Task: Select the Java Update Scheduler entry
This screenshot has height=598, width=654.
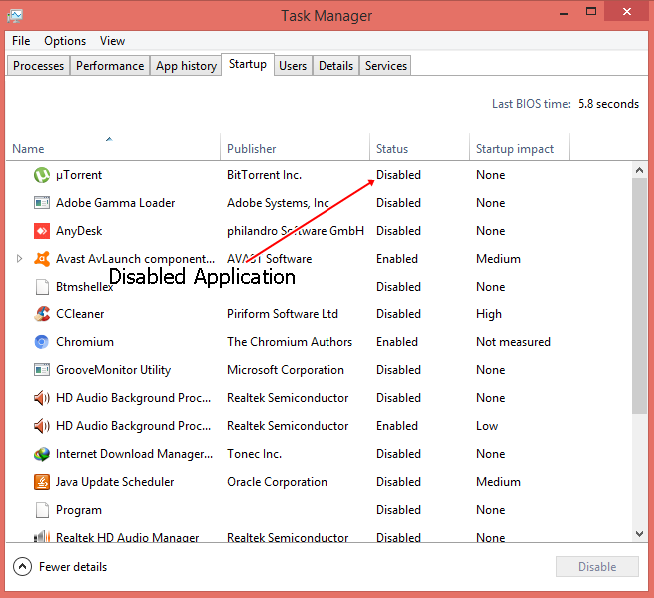Action: click(115, 482)
